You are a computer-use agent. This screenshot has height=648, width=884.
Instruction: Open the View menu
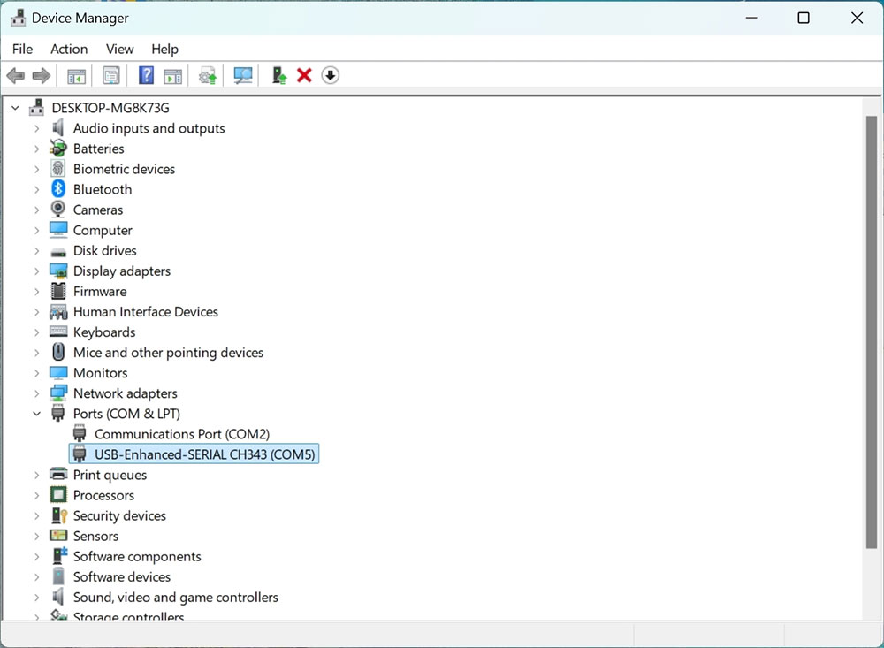119,50
